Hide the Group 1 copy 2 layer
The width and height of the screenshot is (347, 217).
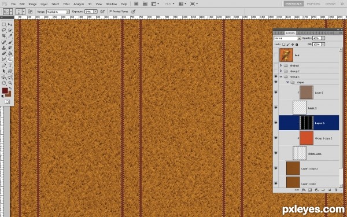click(x=276, y=138)
